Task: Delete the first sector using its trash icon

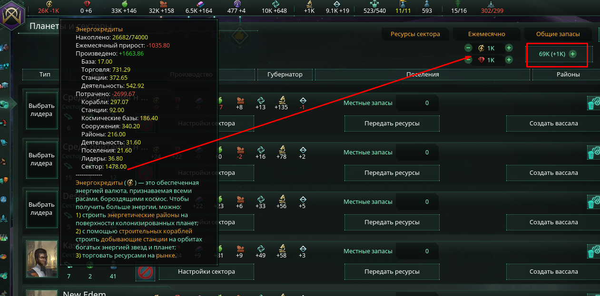Action: (591, 105)
